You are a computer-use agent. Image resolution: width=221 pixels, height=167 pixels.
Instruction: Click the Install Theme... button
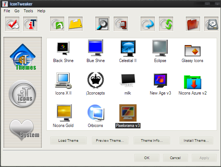(196, 141)
